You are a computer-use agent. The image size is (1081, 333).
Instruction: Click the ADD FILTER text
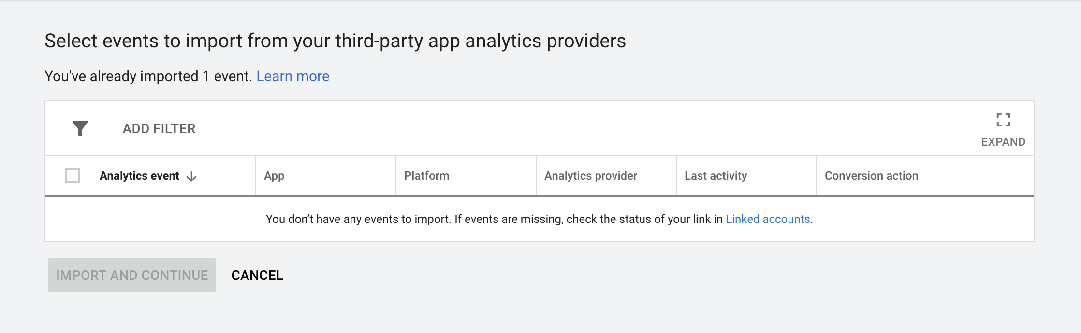pyautogui.click(x=159, y=129)
